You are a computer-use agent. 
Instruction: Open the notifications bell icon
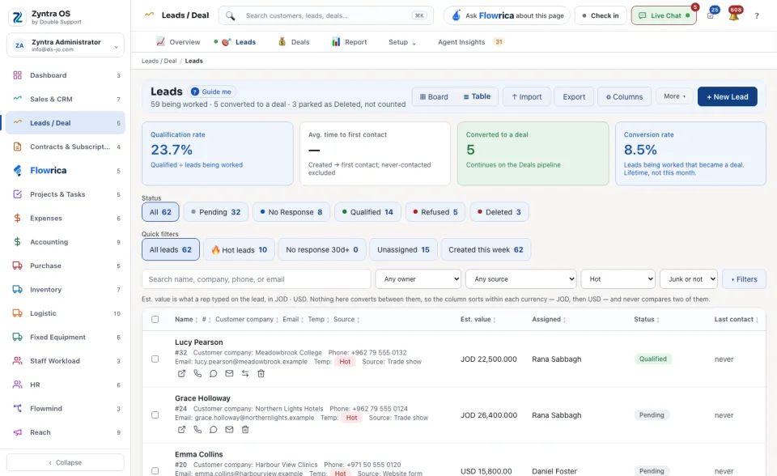coord(734,15)
